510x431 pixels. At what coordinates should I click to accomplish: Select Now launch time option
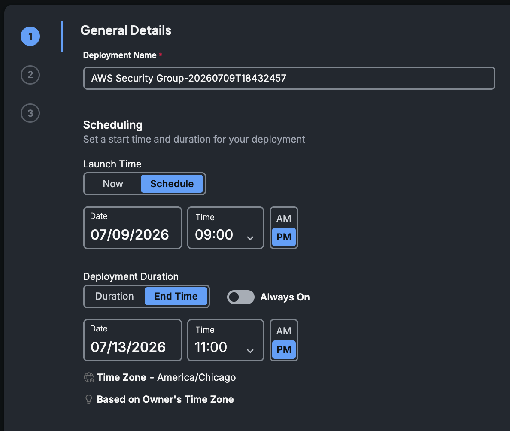pos(113,184)
